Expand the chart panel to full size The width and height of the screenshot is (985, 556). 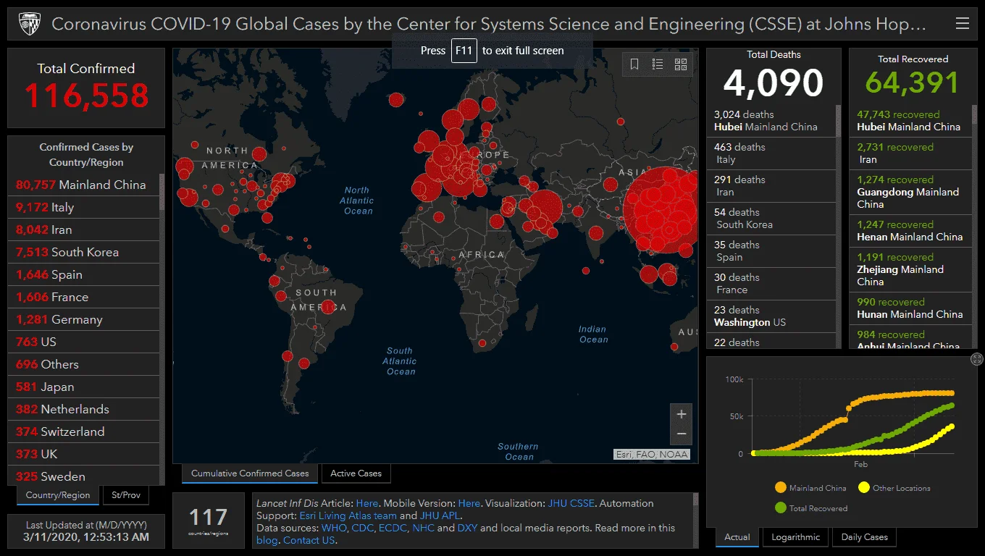(976, 359)
